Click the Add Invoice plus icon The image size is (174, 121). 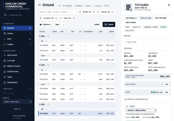coord(5,55)
